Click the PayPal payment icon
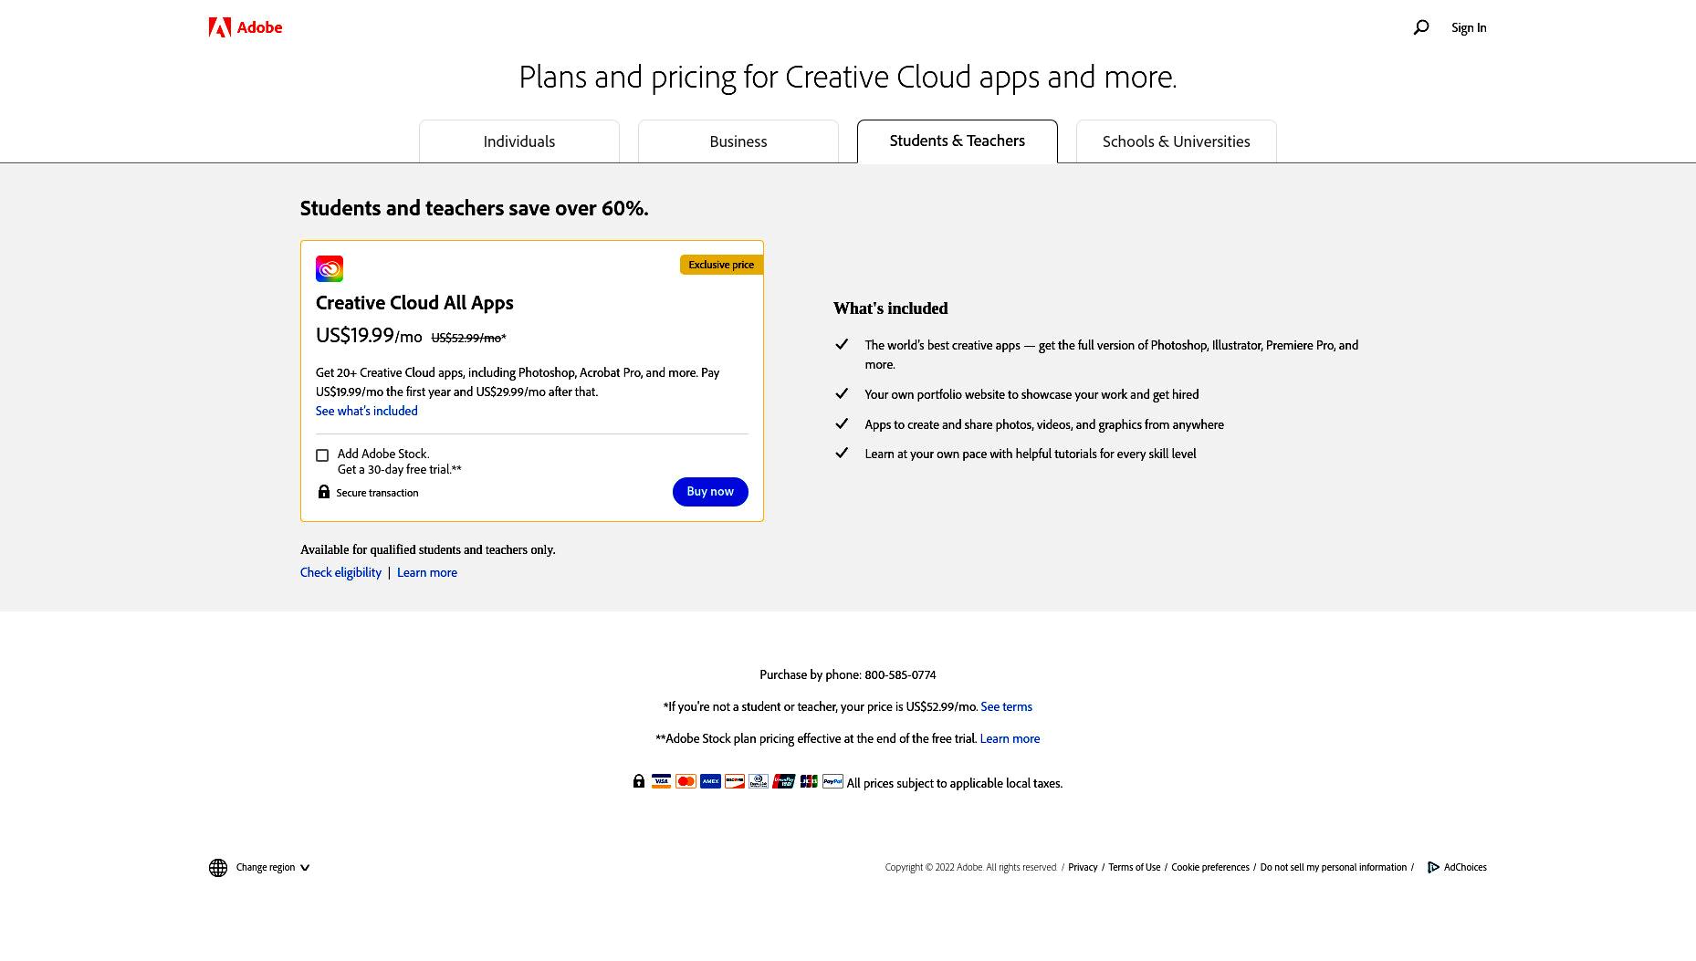The image size is (1696, 961). (832, 781)
